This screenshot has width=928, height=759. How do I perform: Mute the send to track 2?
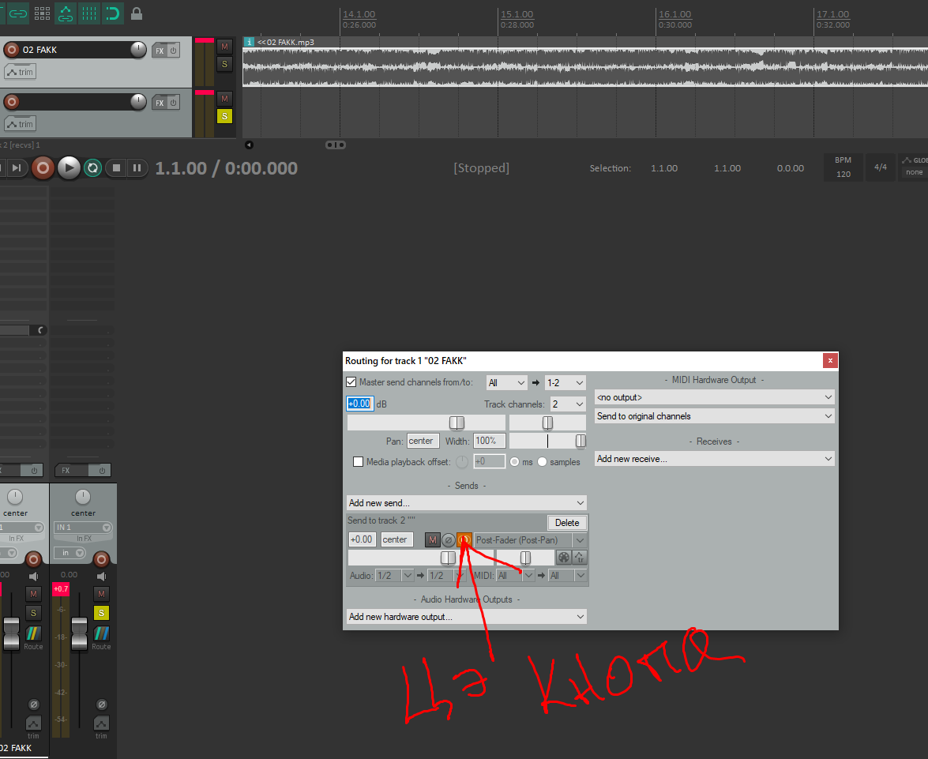433,540
